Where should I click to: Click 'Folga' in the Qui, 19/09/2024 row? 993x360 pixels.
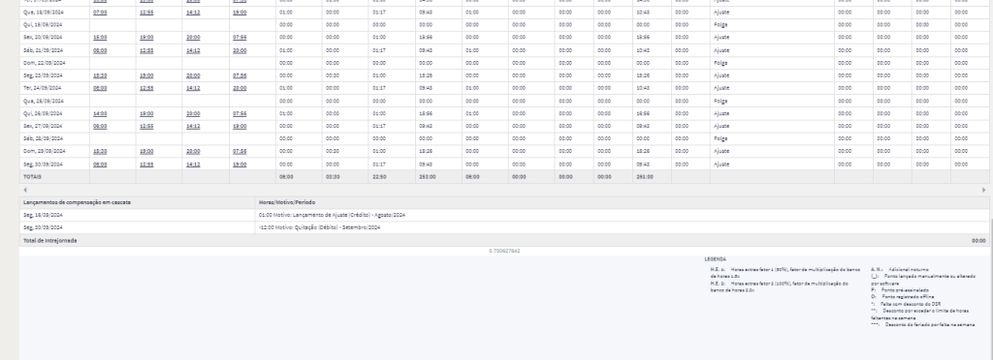(x=721, y=24)
